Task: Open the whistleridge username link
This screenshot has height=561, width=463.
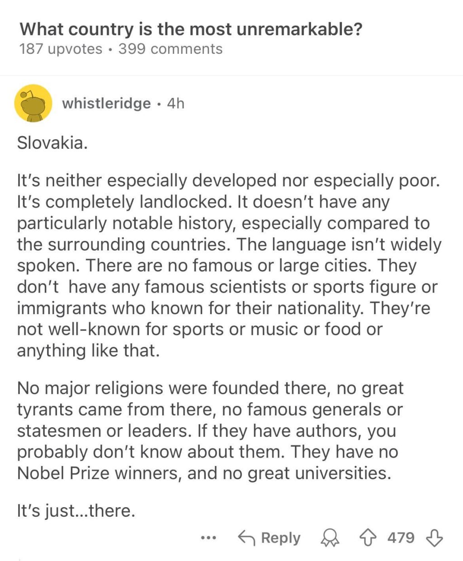Action: [x=106, y=104]
